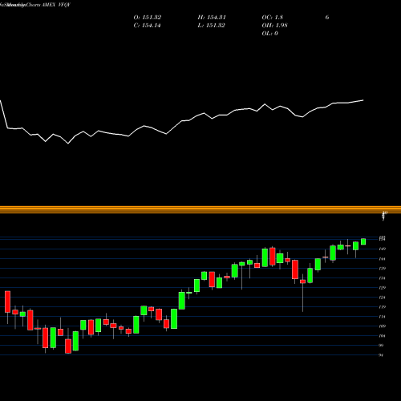The image size is (401, 401).
Task: Click the low value 'L: 151.32'
Action: coord(211,26)
